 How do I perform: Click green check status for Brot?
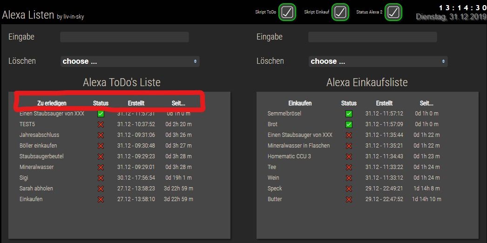point(349,124)
